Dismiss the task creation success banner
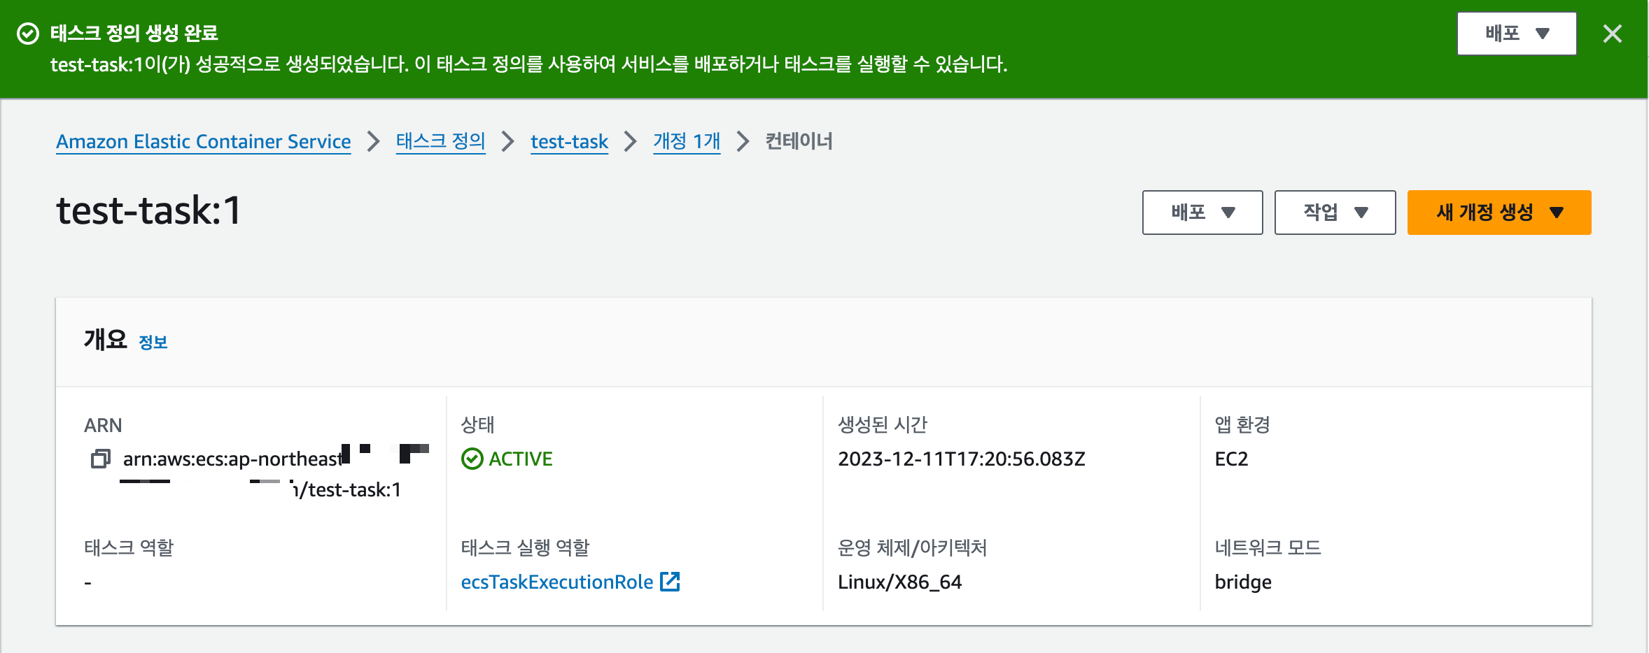The height and width of the screenshot is (653, 1649). [1613, 33]
